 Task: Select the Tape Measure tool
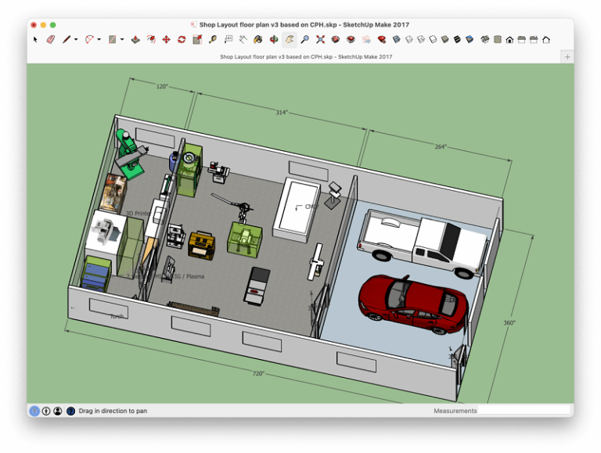(213, 39)
